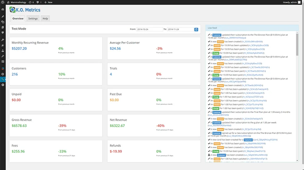Refresh metrics with the blue reload button
304x170 pixels.
pos(196,29)
